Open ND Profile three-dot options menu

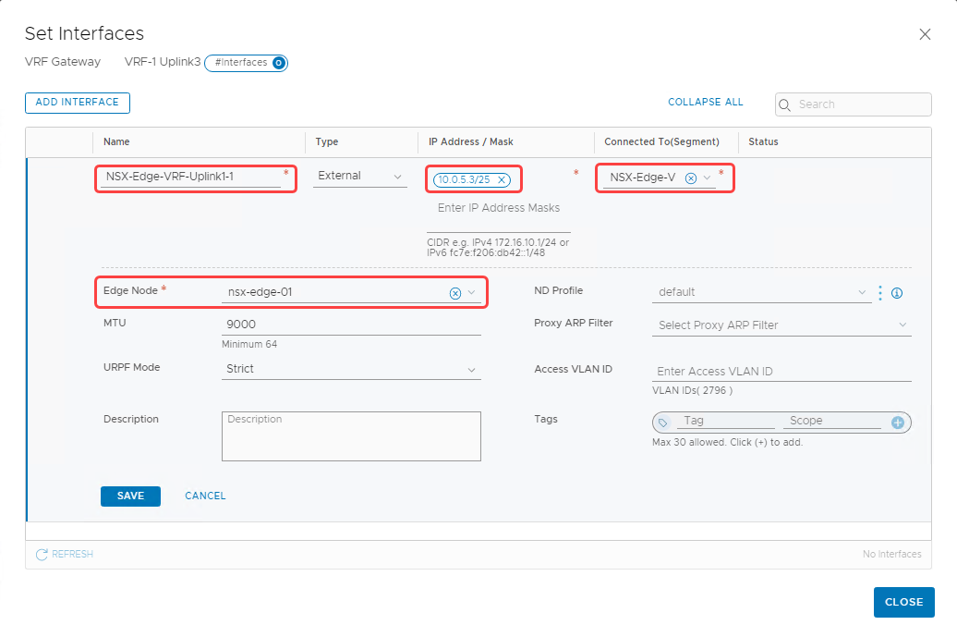[x=880, y=293]
